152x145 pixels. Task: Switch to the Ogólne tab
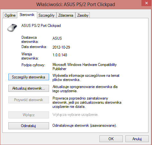pos(10,15)
